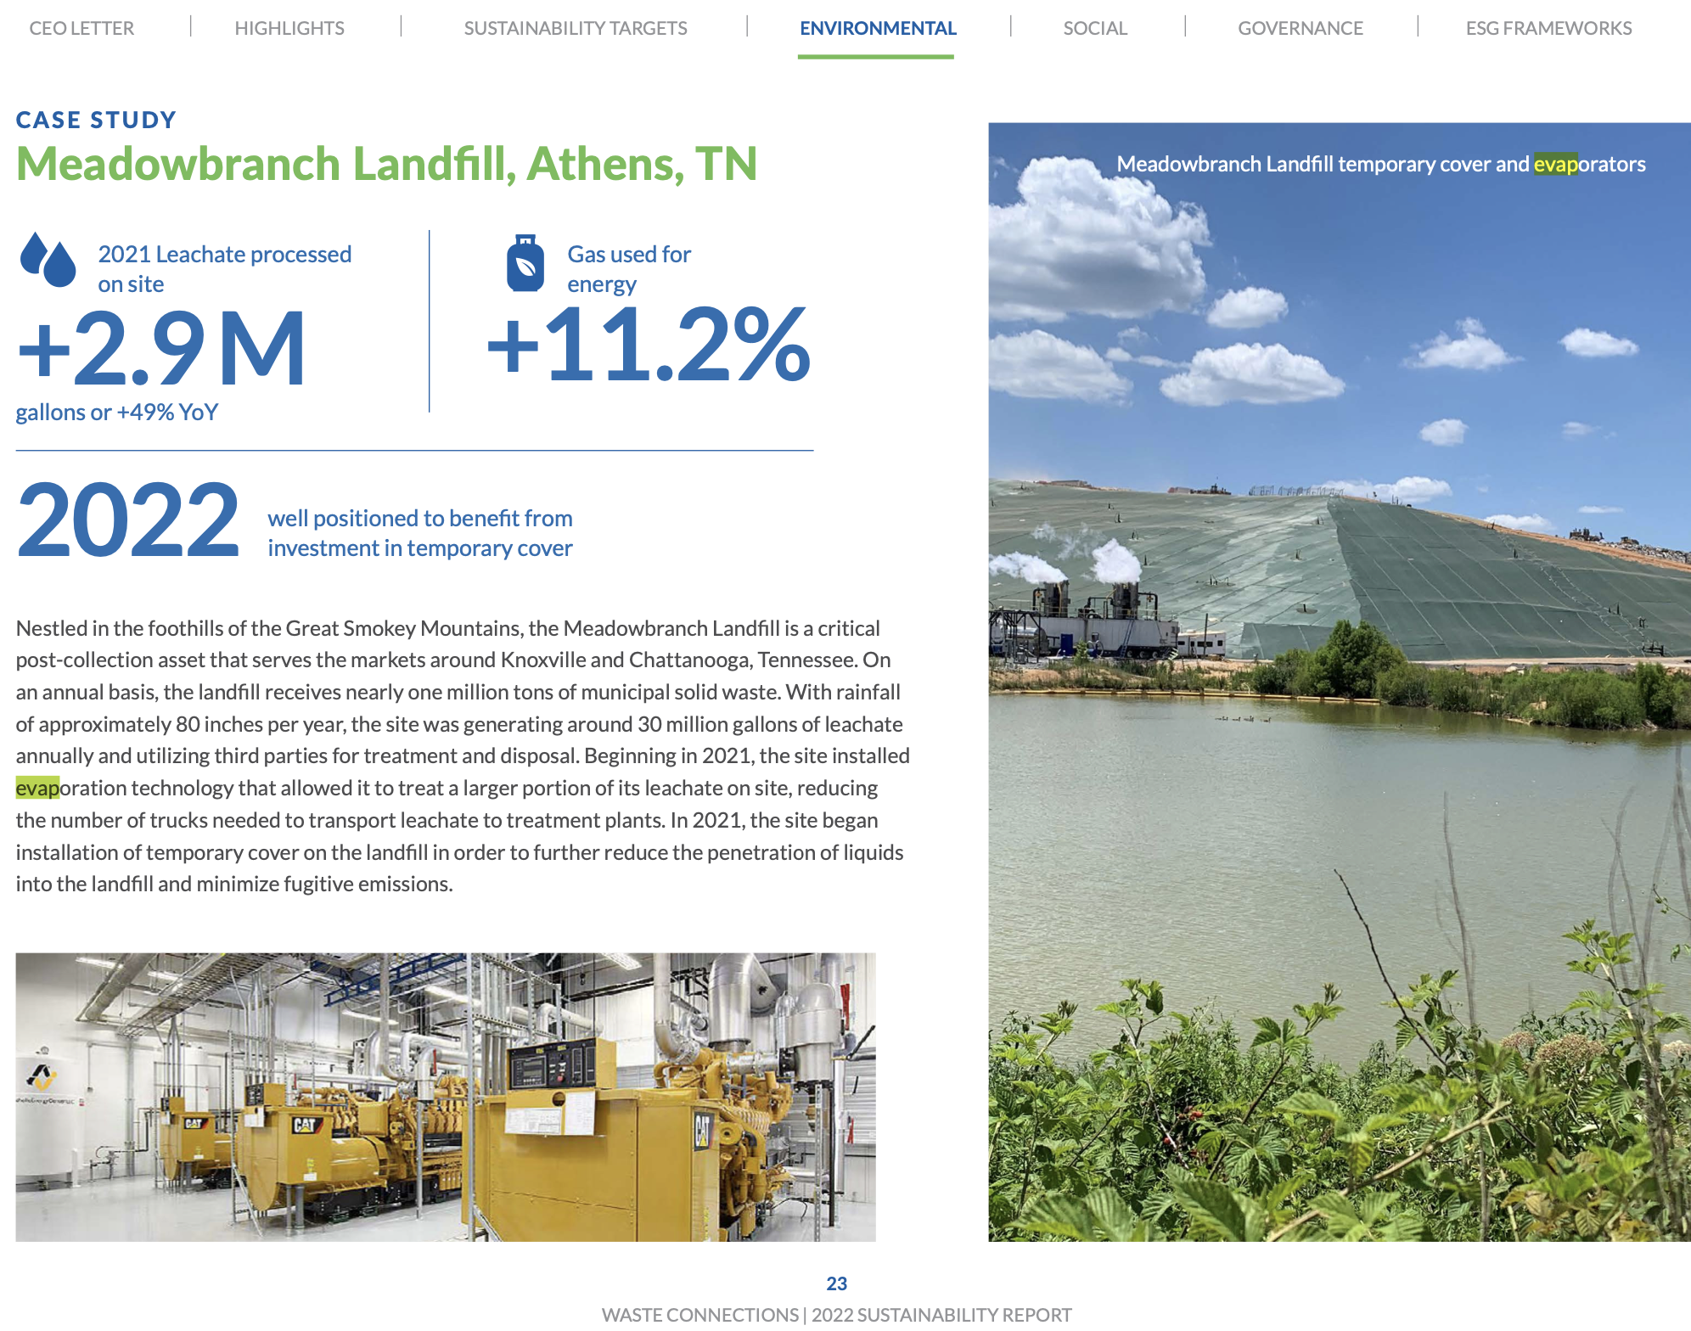
Task: Open the Governance tab
Action: (x=1300, y=28)
